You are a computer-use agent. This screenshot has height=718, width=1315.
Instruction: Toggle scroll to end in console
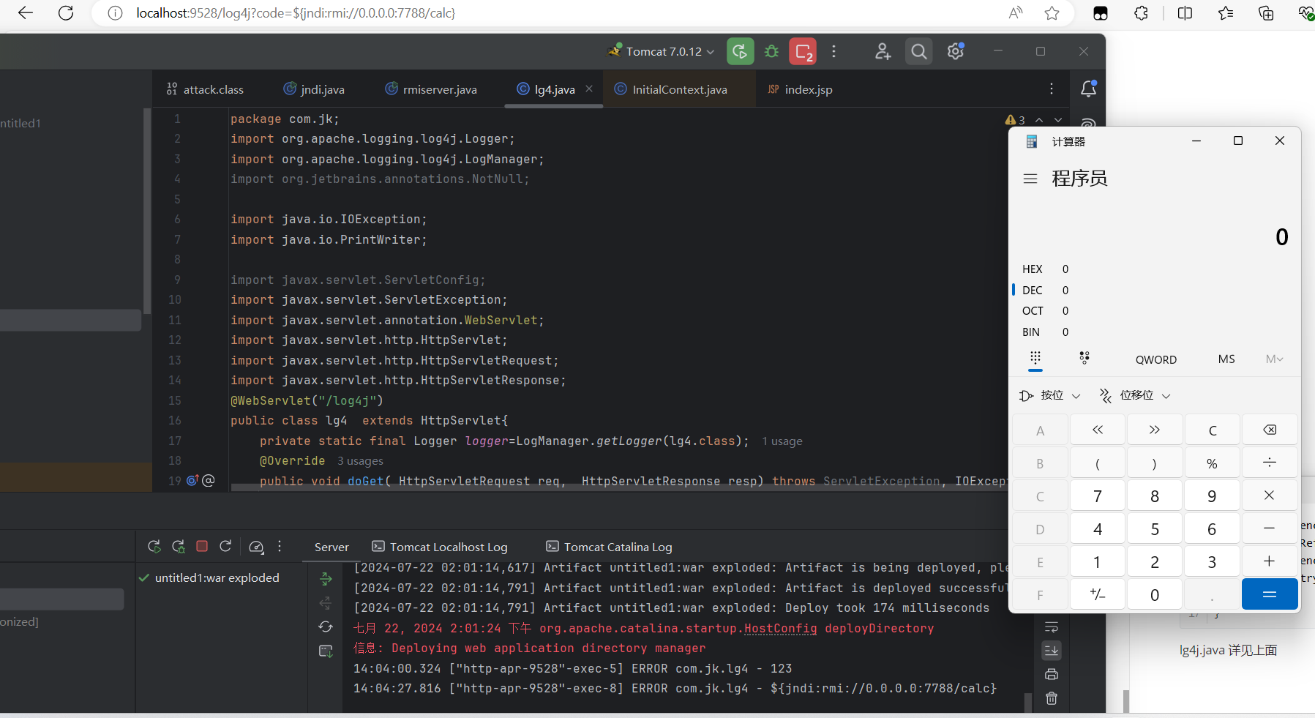coord(1052,650)
